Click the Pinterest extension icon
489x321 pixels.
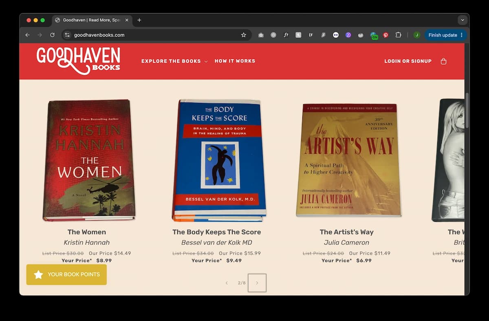pos(386,35)
